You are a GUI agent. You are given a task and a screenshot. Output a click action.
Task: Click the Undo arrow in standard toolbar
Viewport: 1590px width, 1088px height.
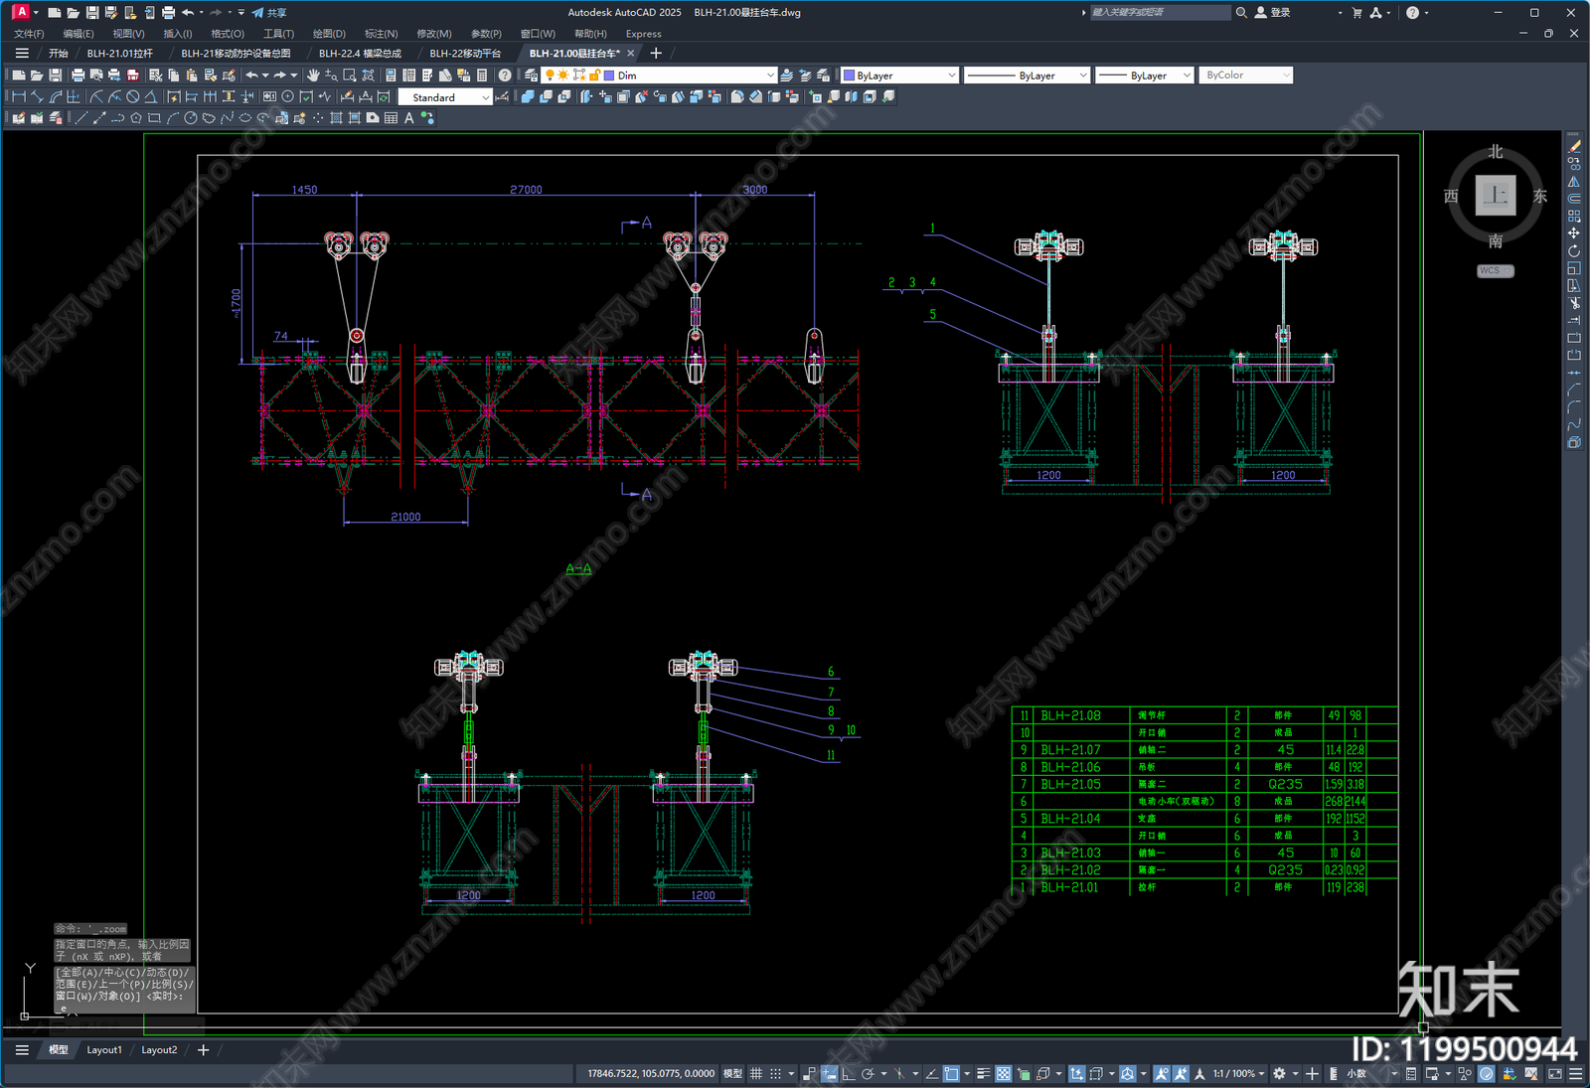point(251,76)
